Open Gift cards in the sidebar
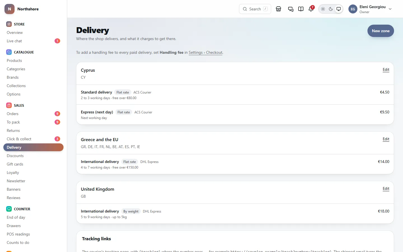 33,164
